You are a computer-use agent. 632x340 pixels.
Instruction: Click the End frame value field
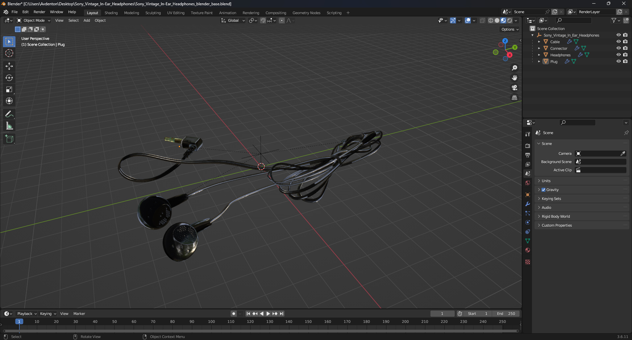pyautogui.click(x=506, y=314)
